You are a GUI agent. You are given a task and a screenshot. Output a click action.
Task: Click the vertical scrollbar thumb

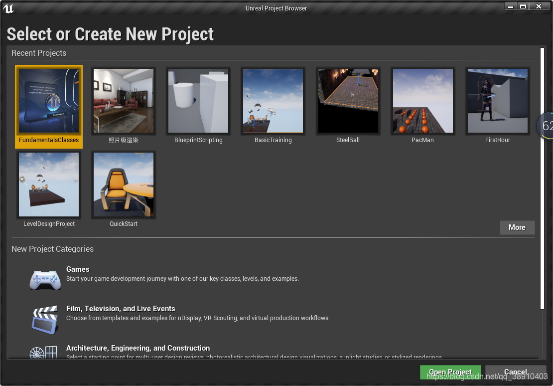point(543,179)
